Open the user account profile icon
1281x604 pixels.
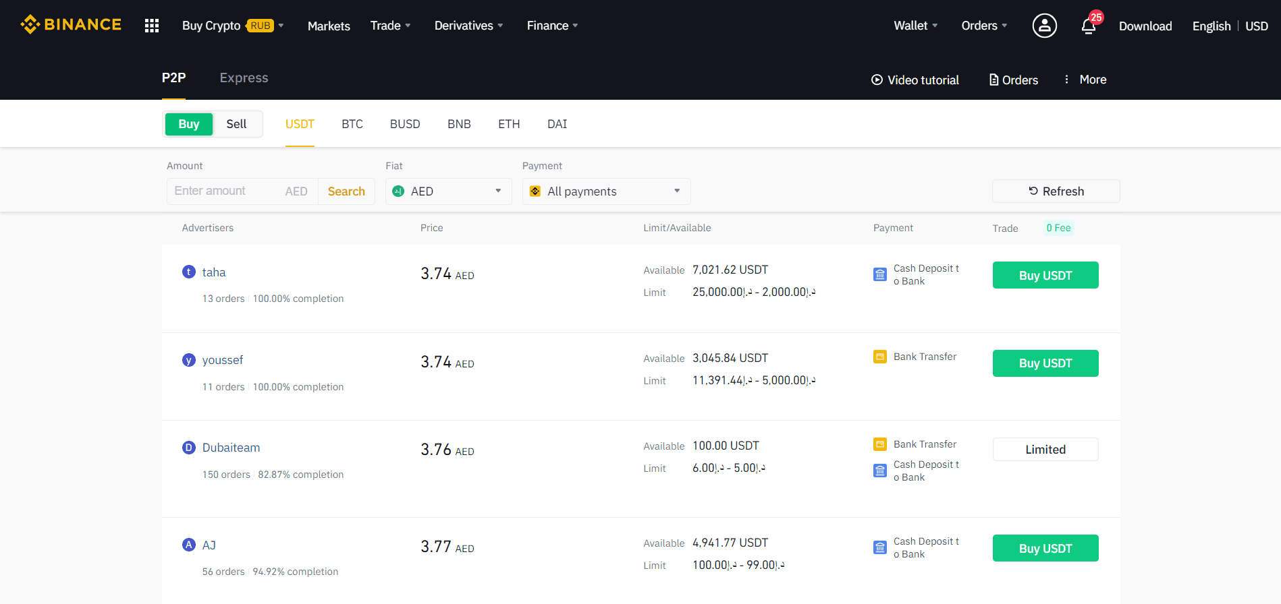(1044, 26)
